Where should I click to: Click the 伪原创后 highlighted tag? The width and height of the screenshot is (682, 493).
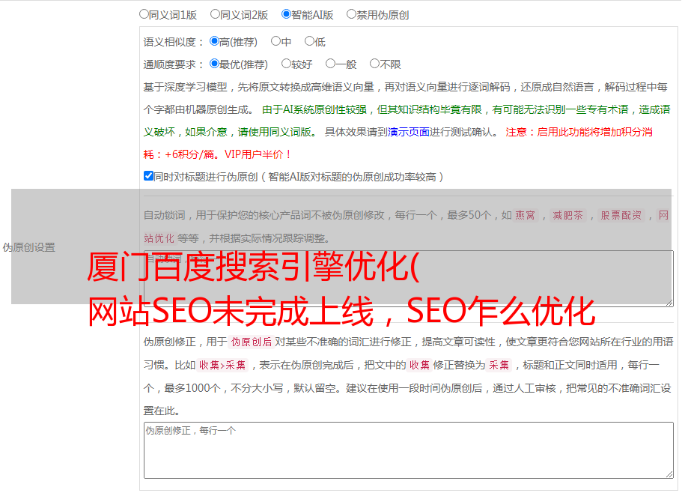tap(252, 342)
